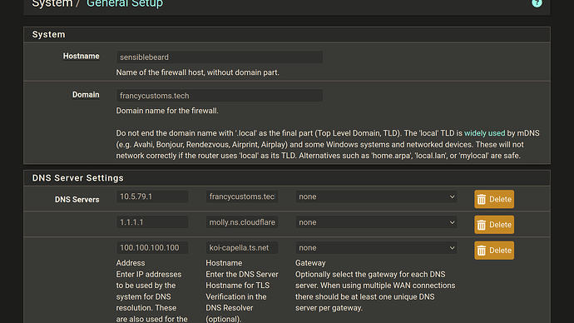Click the DNS address field 10.5.79.1
This screenshot has width=574, height=323.
coord(152,196)
